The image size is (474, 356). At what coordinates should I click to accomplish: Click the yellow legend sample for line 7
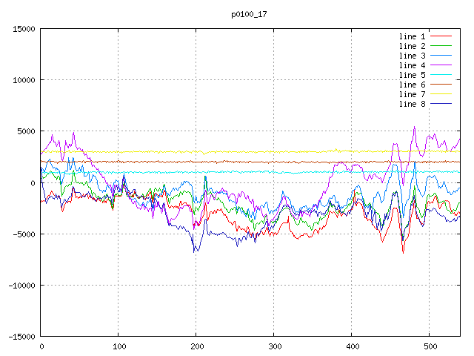(441, 94)
